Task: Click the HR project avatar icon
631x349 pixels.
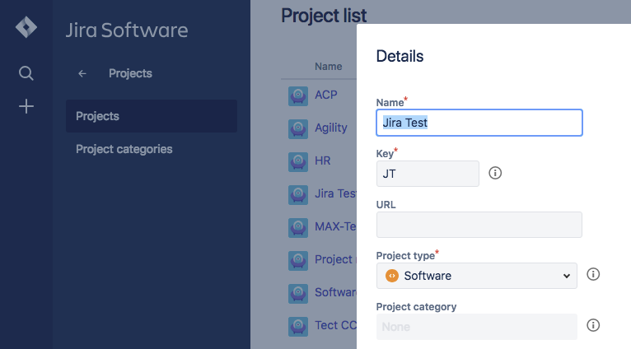Action: (298, 161)
